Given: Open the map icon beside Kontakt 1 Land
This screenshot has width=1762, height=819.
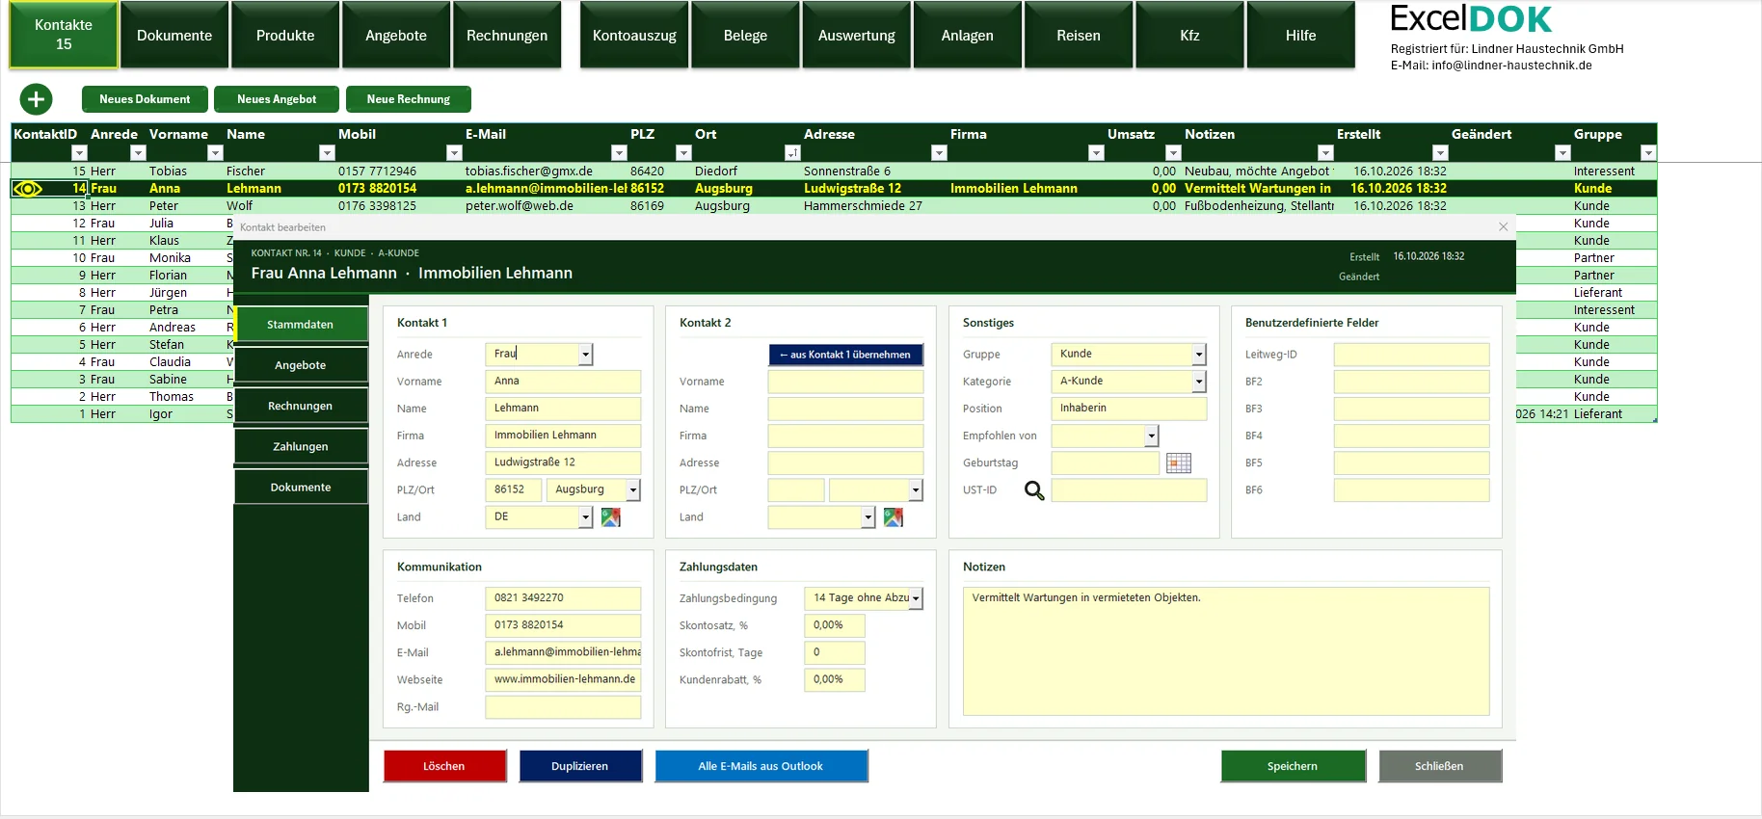Looking at the screenshot, I should [610, 517].
